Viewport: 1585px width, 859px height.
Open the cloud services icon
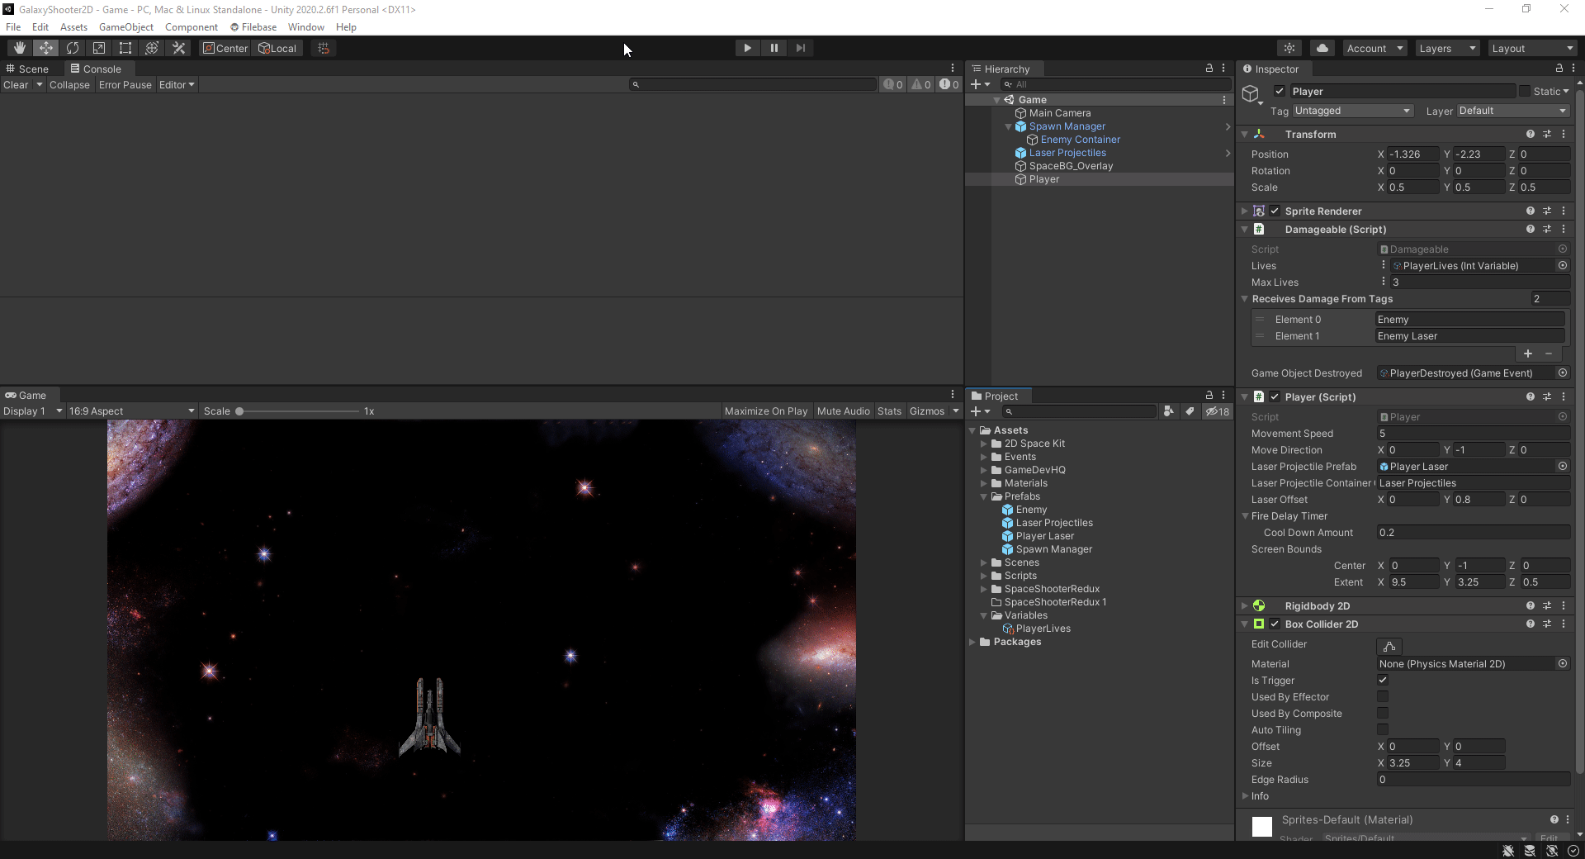click(x=1322, y=48)
